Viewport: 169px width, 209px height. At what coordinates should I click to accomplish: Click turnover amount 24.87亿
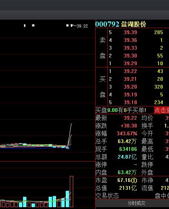pos(127,157)
